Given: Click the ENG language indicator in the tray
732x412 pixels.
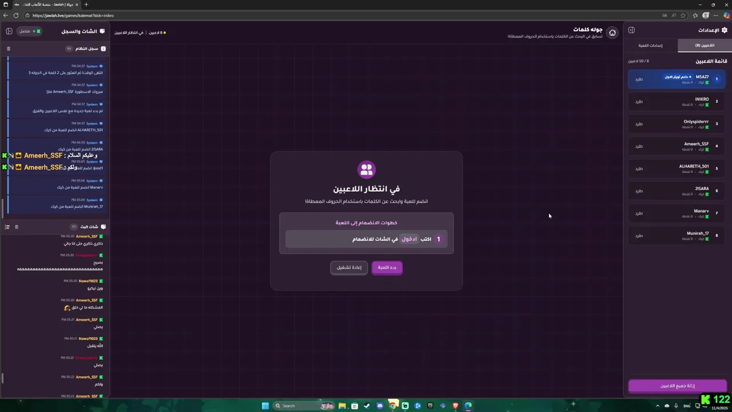Looking at the screenshot, I should click(687, 406).
